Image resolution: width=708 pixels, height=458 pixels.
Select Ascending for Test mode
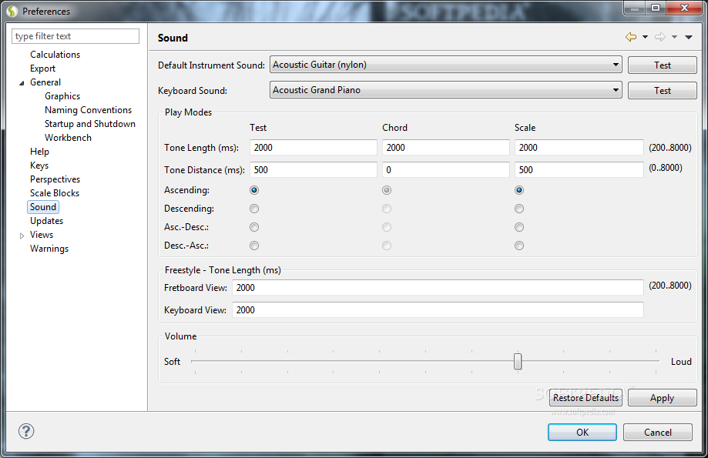254,190
